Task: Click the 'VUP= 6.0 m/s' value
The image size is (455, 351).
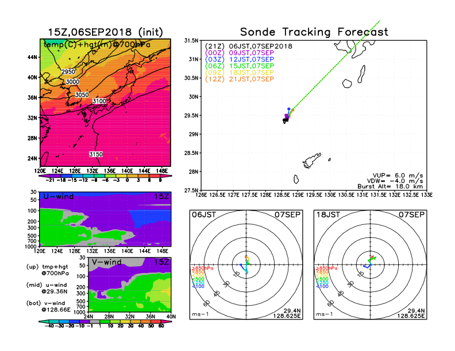Action: coord(398,175)
